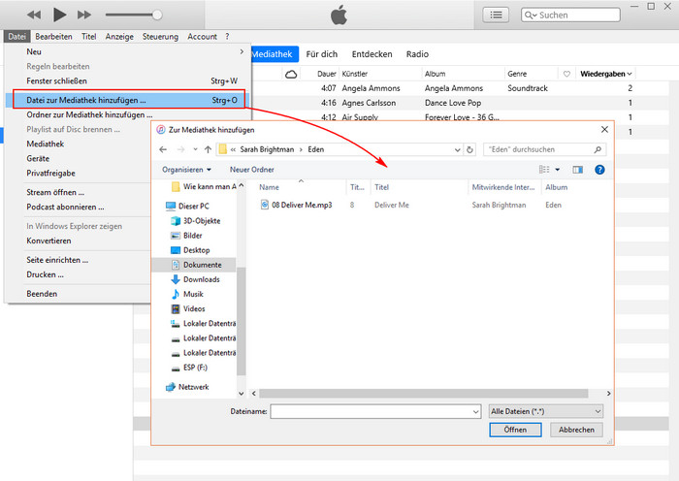Open the list view icon beside search
The width and height of the screenshot is (679, 481).
pyautogui.click(x=496, y=15)
